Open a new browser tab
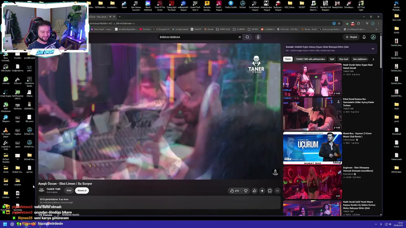Screen dimensions: 406x228 tap(120, 17)
